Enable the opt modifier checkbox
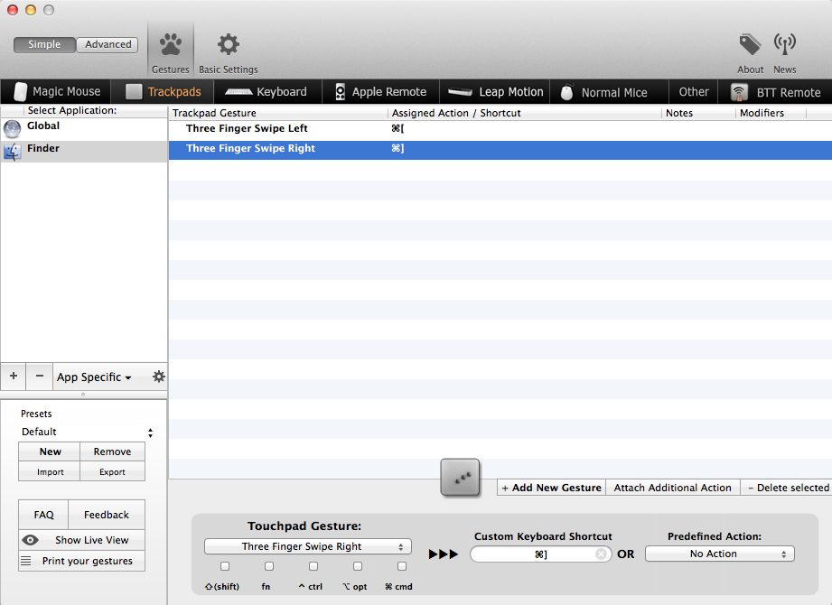Screen dimensions: 832x605 pyautogui.click(x=358, y=566)
